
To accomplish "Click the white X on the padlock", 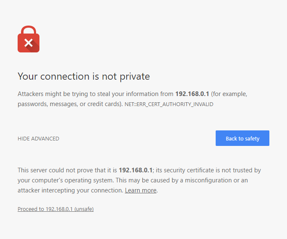I will click(x=29, y=42).
